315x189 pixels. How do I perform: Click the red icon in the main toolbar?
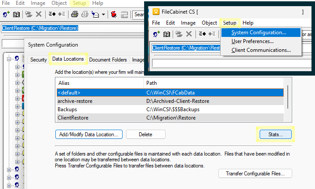[x=114, y=14]
